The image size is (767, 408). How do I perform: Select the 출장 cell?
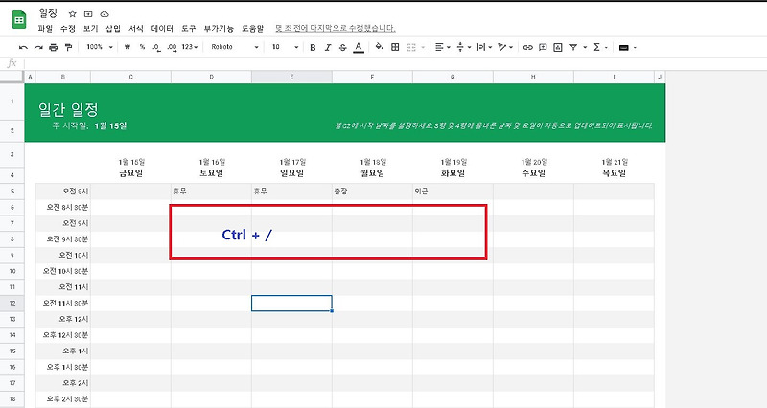tap(372, 191)
